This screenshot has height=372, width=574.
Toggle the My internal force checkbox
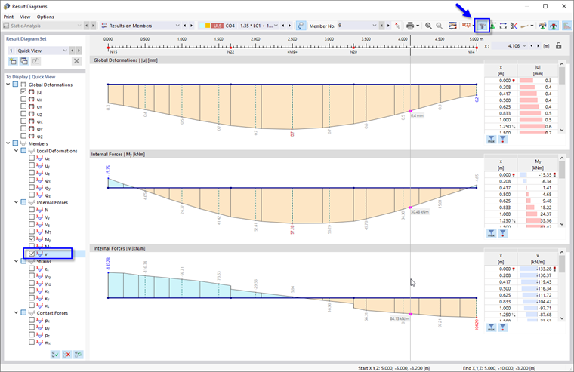(32, 239)
